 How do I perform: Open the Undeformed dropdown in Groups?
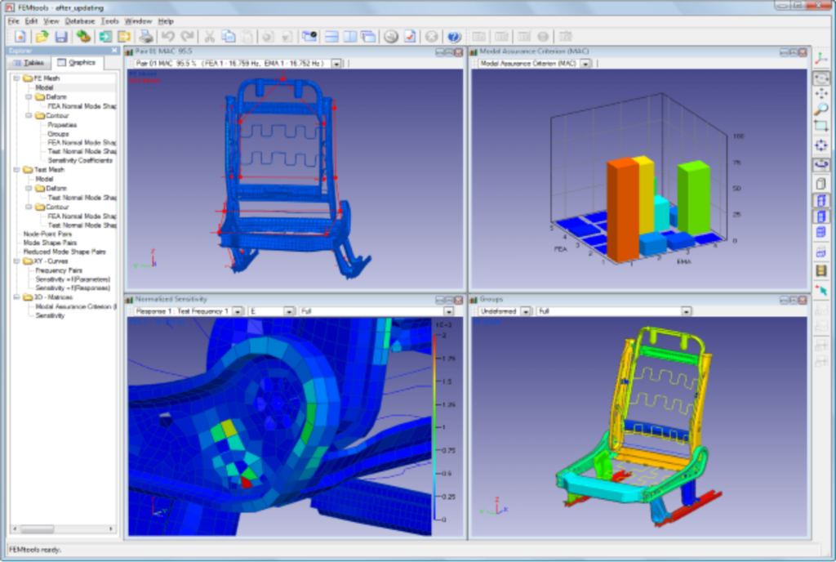click(526, 311)
